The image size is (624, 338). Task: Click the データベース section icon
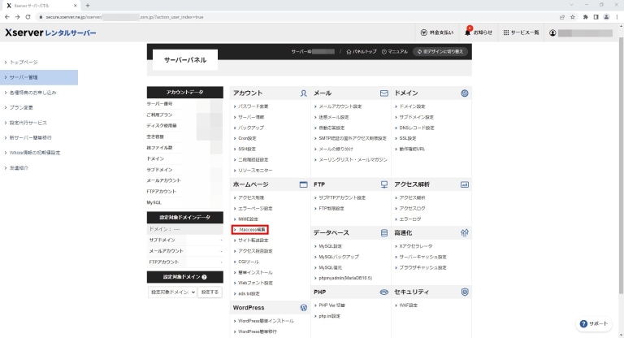(383, 232)
